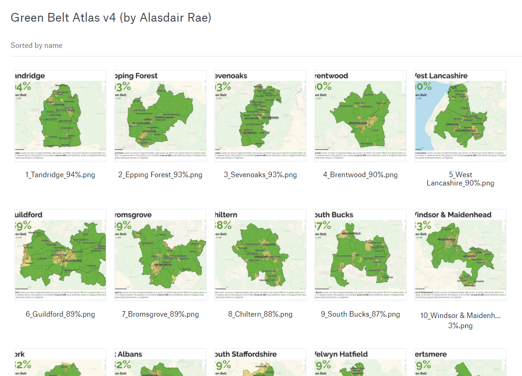Viewport: 522px width, 376px height.
Task: Open the Hertsmere map thumbnail
Action: [x=460, y=364]
